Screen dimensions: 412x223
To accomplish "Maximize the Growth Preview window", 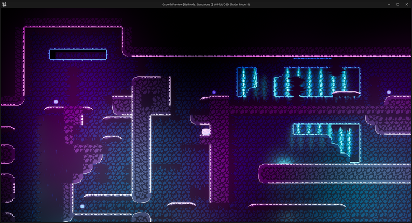I will (x=397, y=4).
